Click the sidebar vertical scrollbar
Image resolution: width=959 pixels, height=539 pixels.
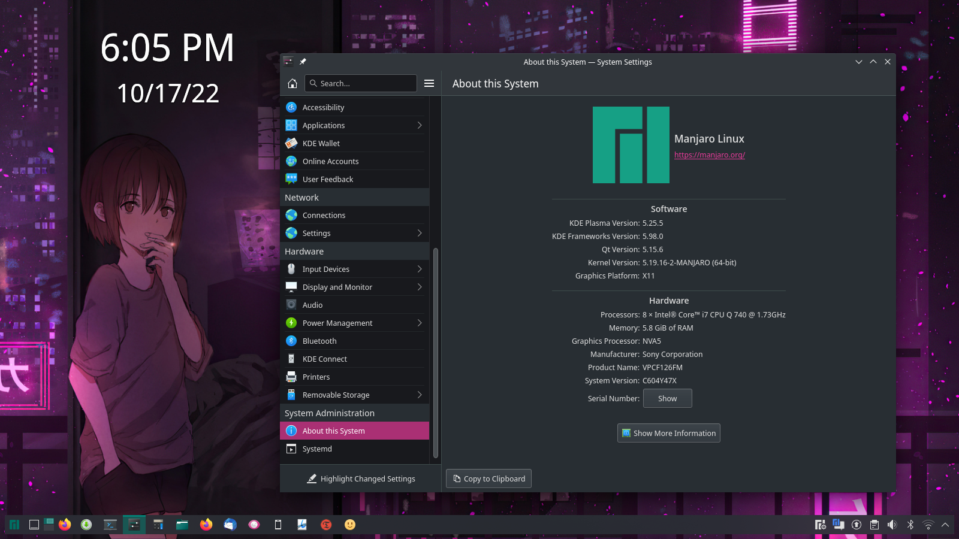(436, 353)
